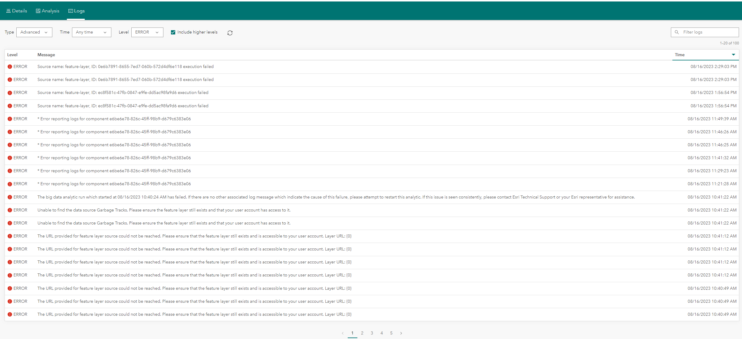The image size is (742, 339).
Task: Open the Type dropdown showing Advanced
Action: coord(34,32)
